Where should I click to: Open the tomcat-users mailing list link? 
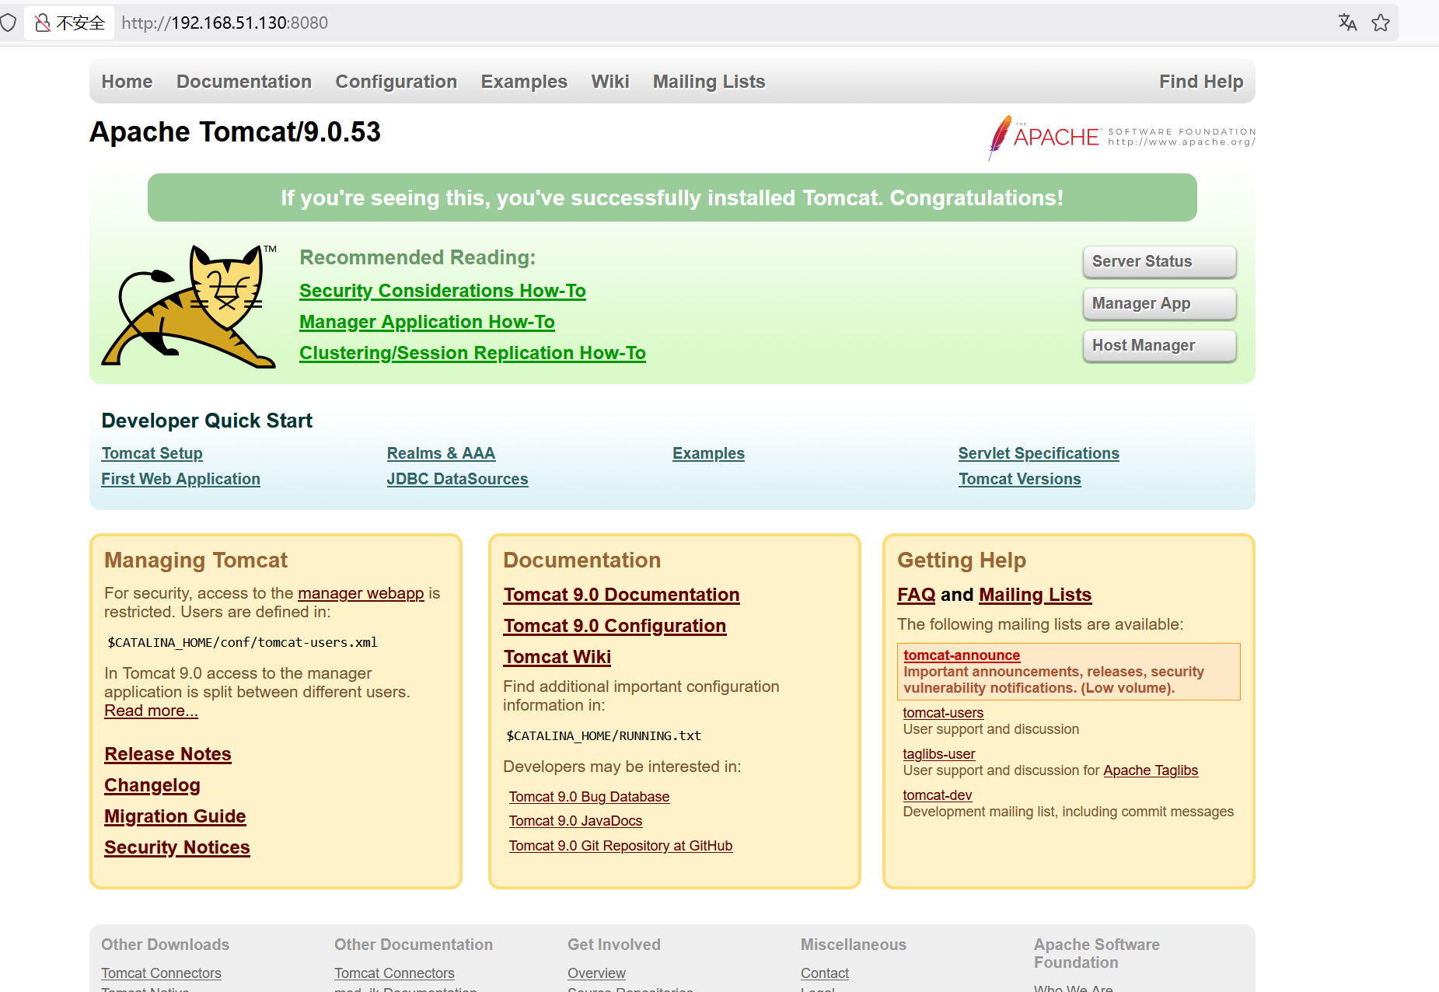[x=943, y=713]
